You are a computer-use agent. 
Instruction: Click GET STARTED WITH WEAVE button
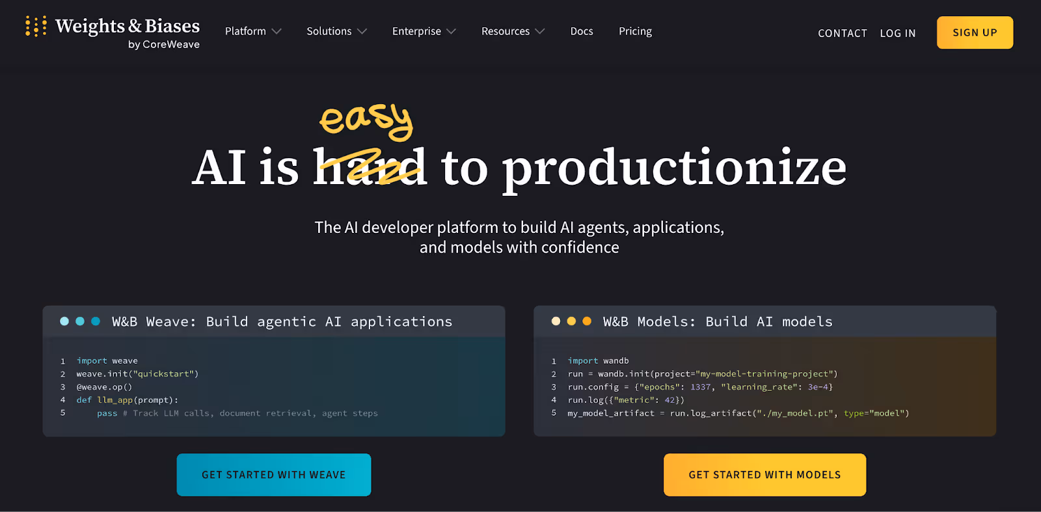click(x=274, y=475)
